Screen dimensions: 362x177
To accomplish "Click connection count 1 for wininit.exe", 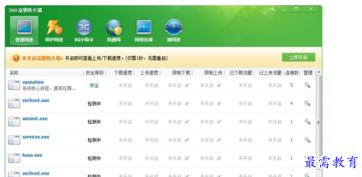I will click(291, 122).
